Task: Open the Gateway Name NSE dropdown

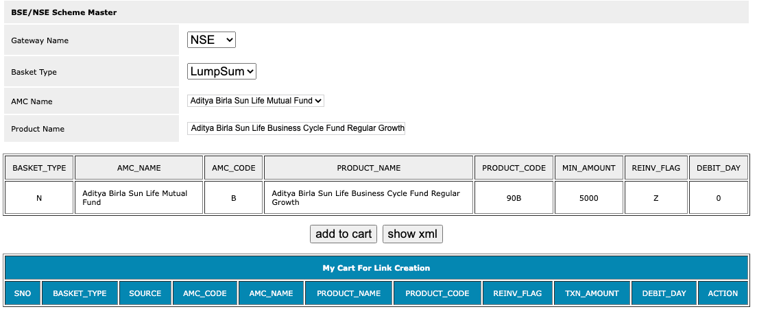Action: [211, 40]
